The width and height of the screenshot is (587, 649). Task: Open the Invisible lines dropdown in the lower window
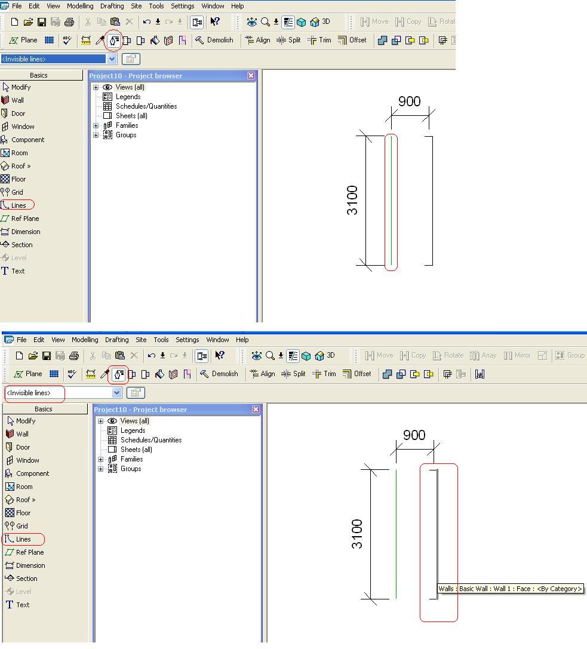click(116, 393)
